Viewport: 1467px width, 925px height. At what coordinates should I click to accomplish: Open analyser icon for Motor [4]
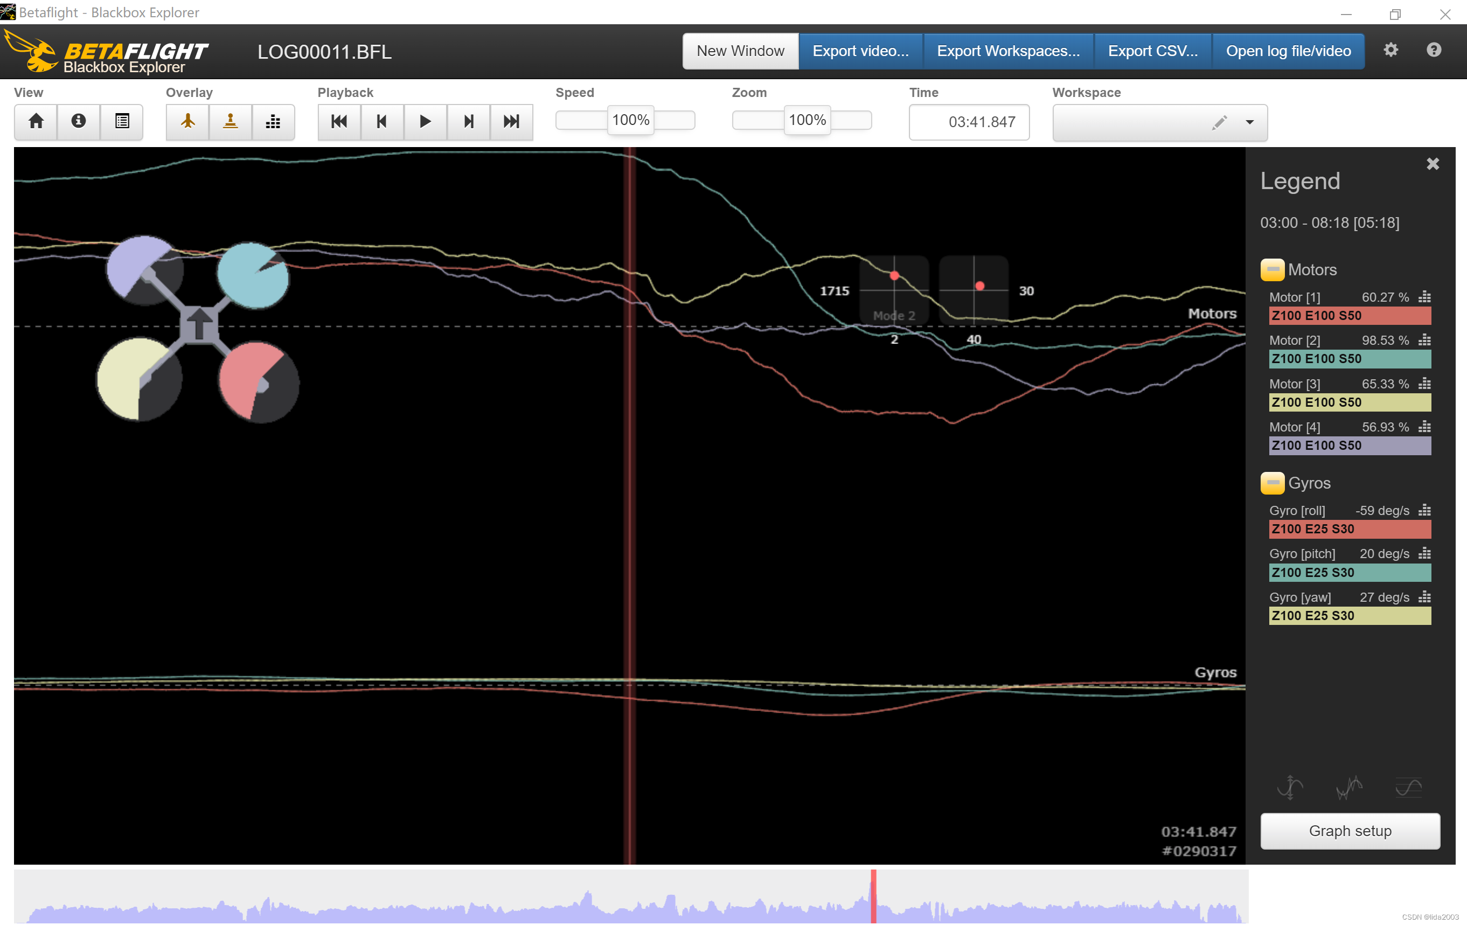pyautogui.click(x=1424, y=427)
